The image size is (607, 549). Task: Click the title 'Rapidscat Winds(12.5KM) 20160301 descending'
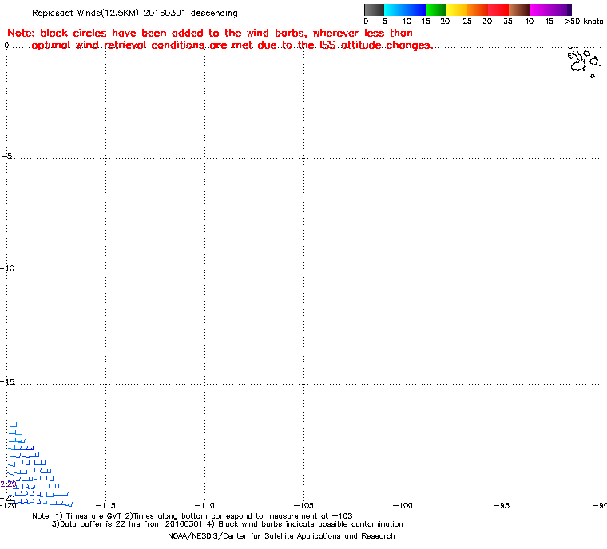coord(135,13)
